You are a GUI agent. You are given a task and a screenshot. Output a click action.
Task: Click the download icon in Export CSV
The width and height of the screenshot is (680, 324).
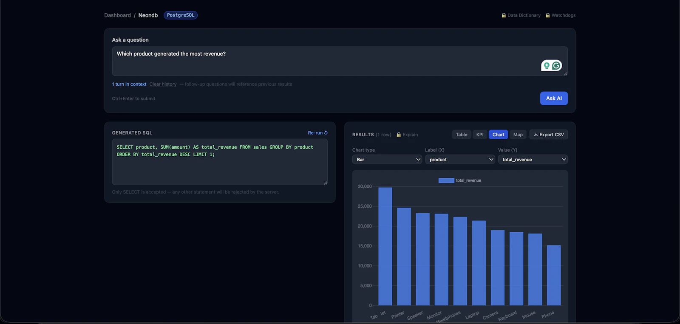[x=536, y=135]
